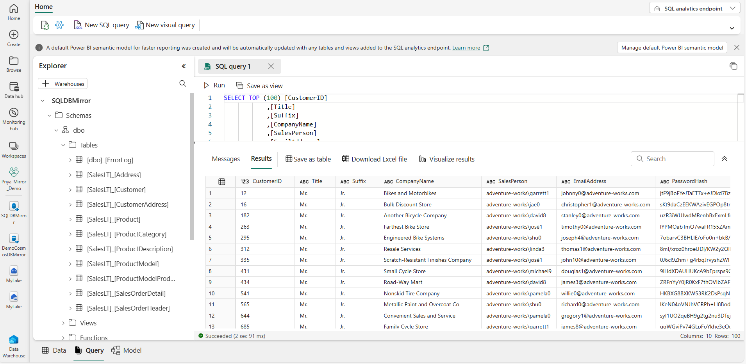
Task: Select the [SalesLT]_[ProductCategory] table
Action: [x=127, y=234]
